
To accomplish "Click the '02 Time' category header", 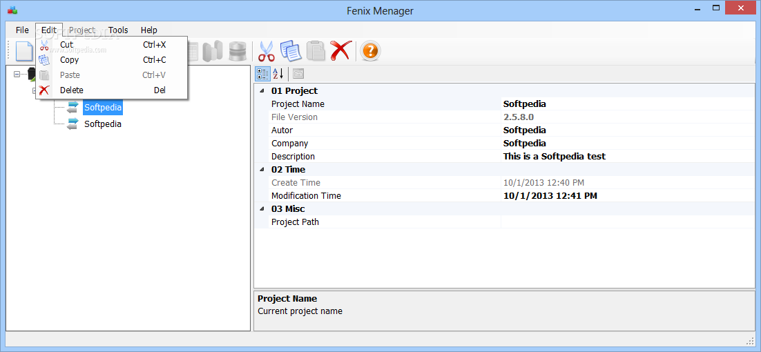I will 288,169.
